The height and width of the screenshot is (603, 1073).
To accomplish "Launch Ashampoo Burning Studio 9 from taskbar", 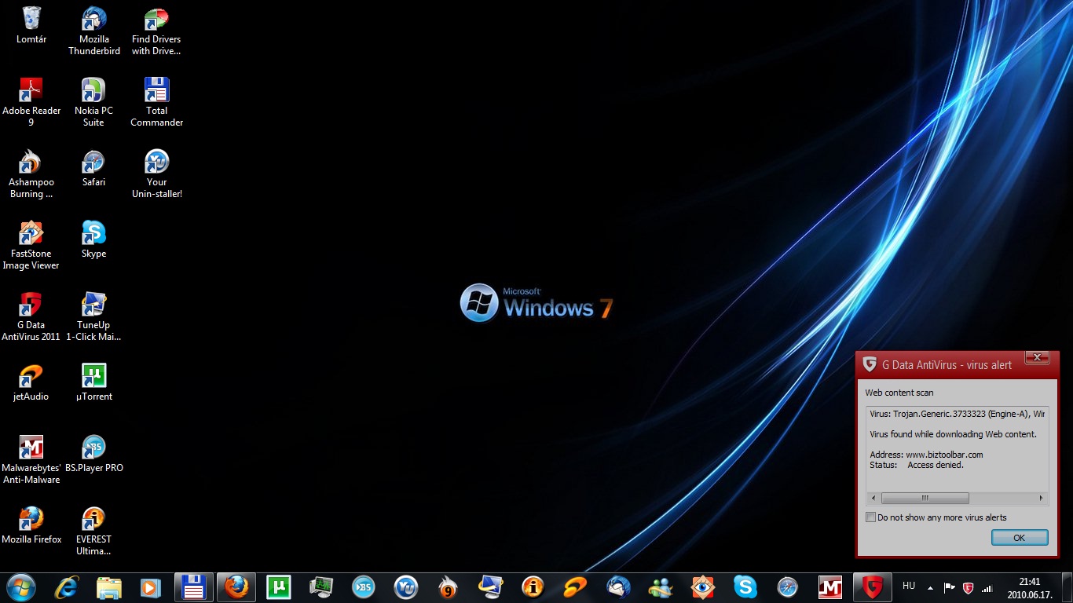I will (x=448, y=587).
